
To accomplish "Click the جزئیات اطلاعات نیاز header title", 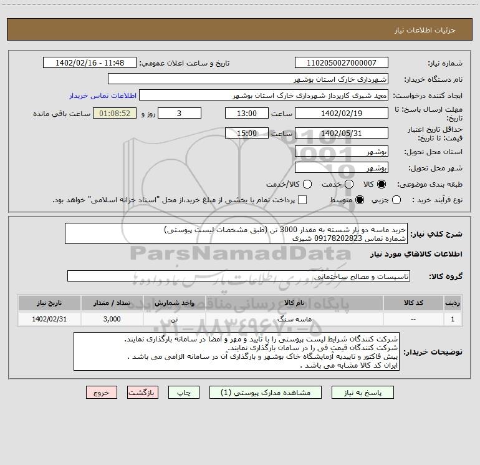I will (x=425, y=30).
